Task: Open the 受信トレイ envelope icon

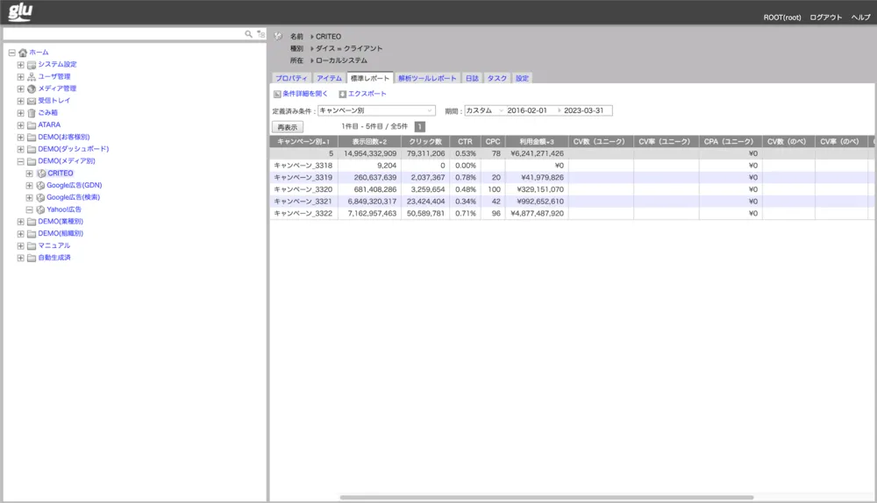Action: pyautogui.click(x=32, y=101)
